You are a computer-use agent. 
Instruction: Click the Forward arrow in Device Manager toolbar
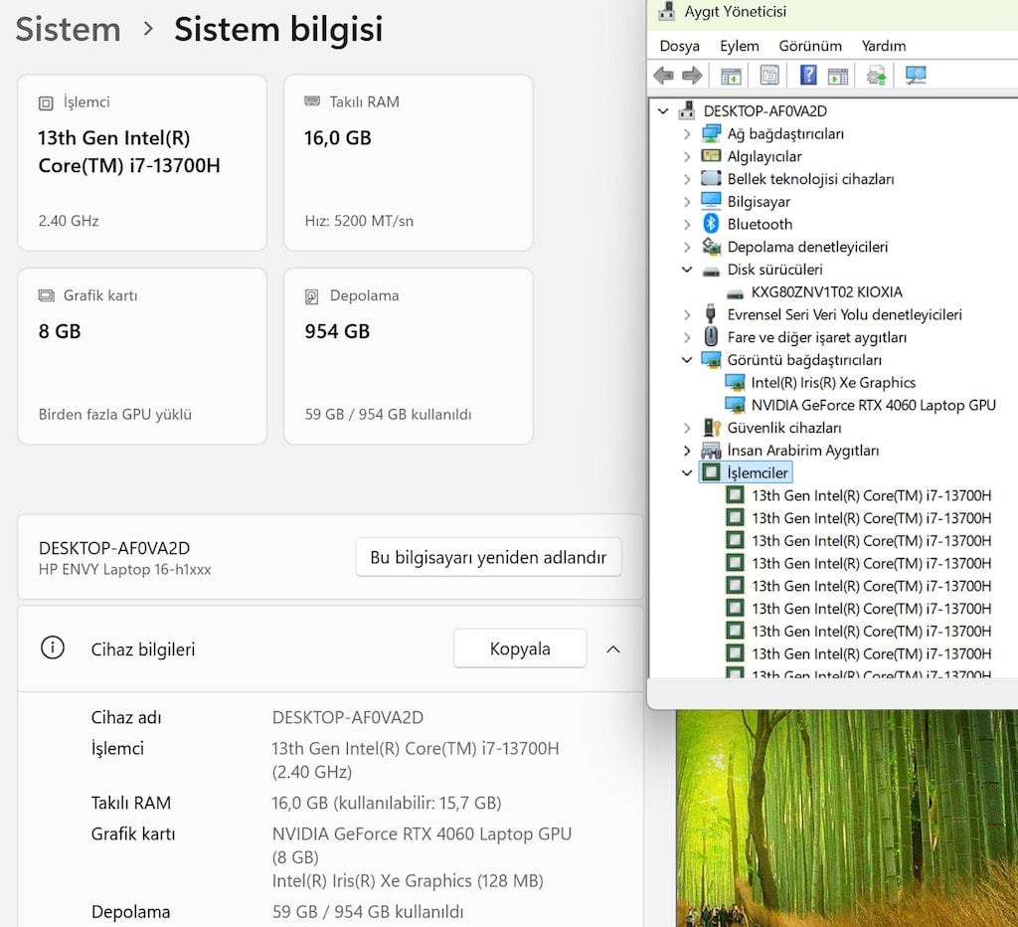tap(692, 76)
